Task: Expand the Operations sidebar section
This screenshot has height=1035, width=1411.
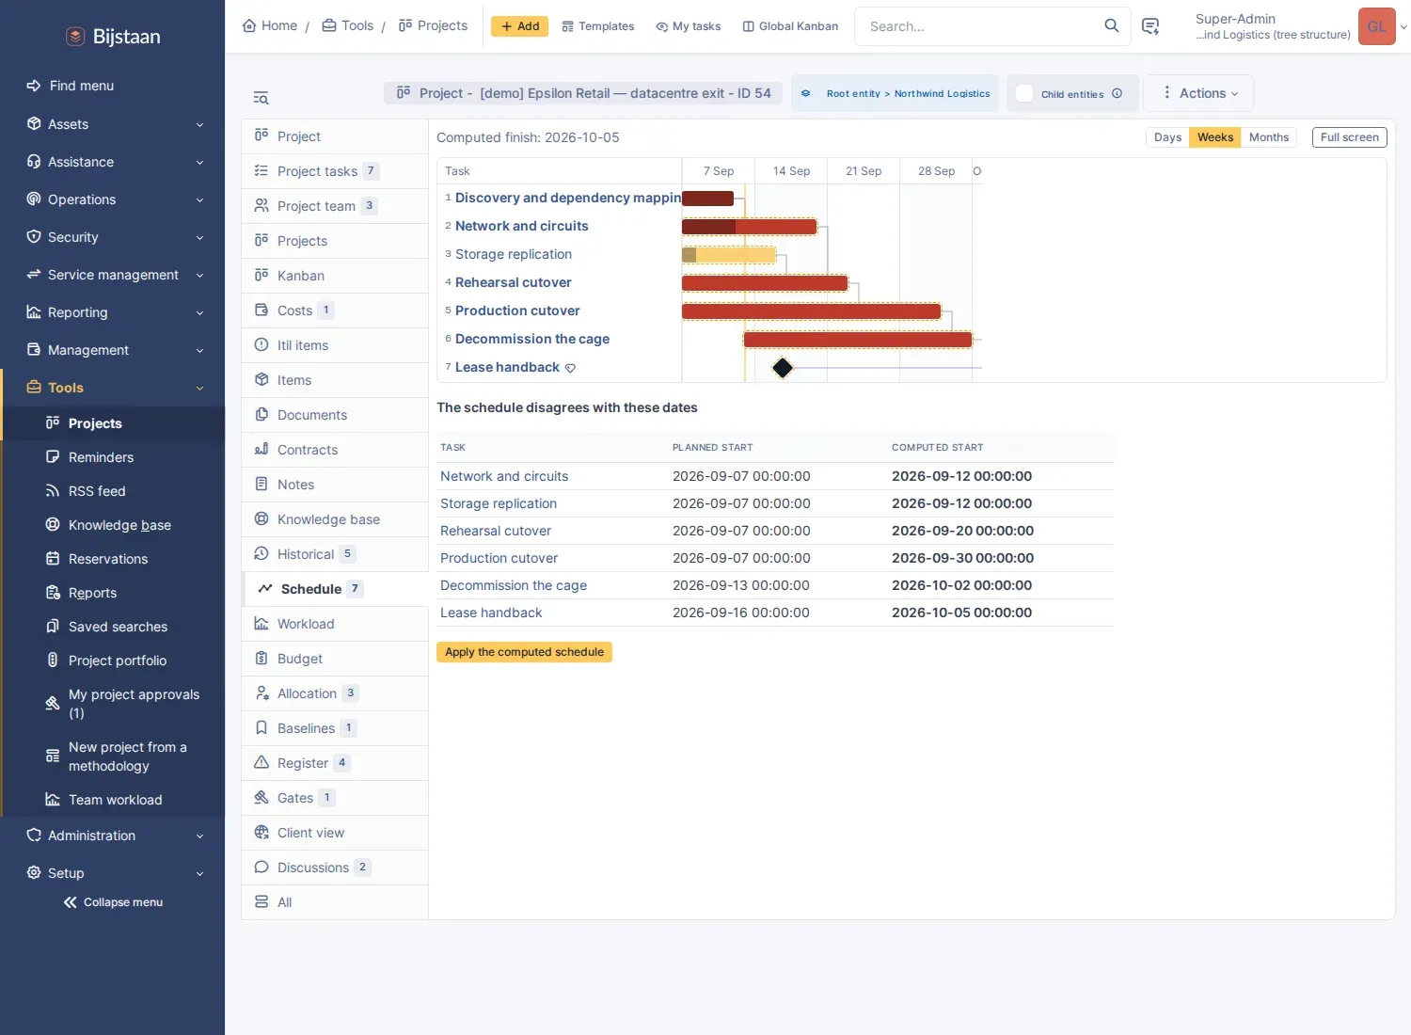Action: point(113,199)
